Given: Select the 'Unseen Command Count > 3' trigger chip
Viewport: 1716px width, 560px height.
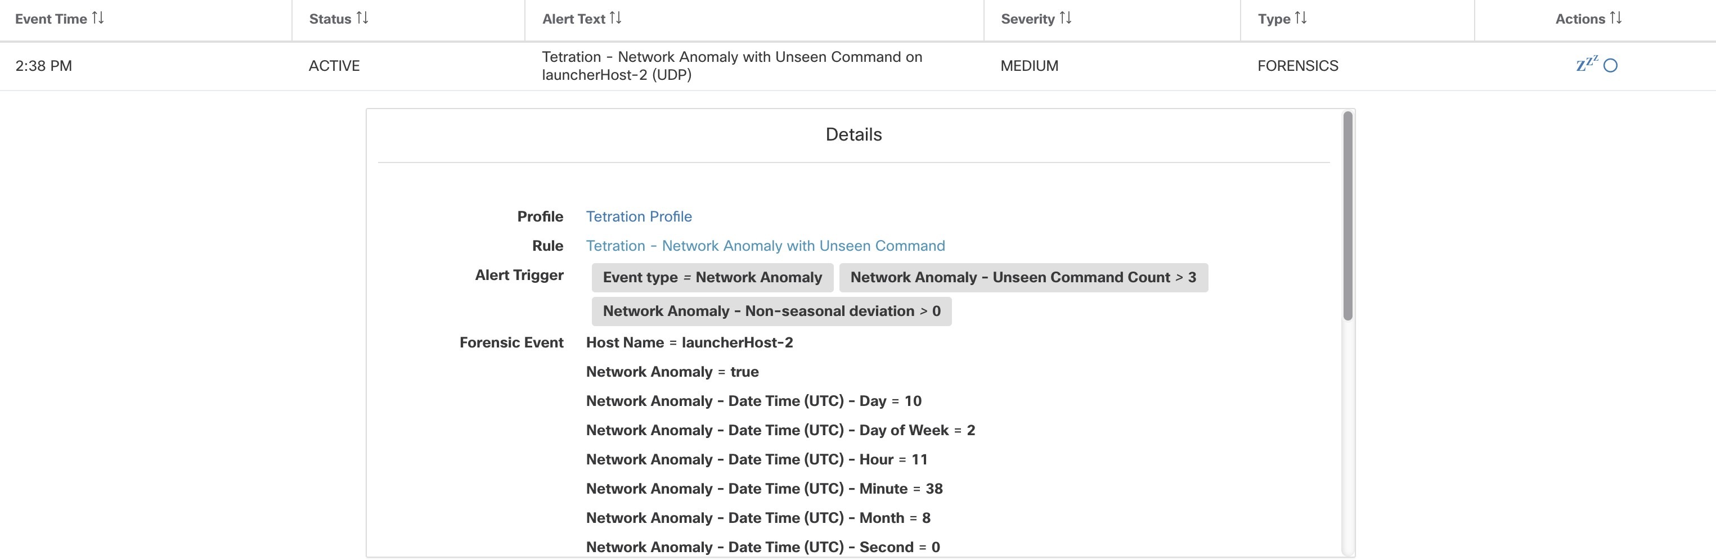Looking at the screenshot, I should pos(1024,277).
